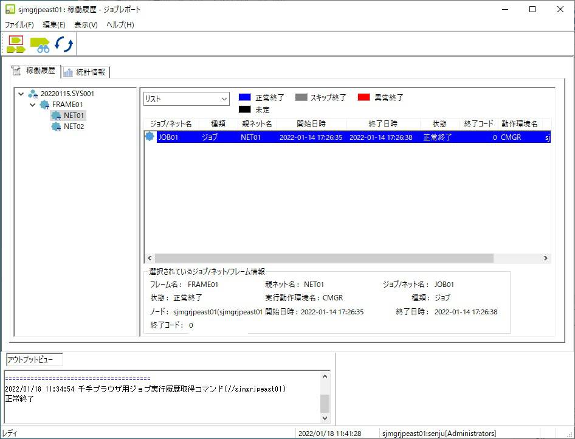Open the 編集(E) menu

coord(54,24)
